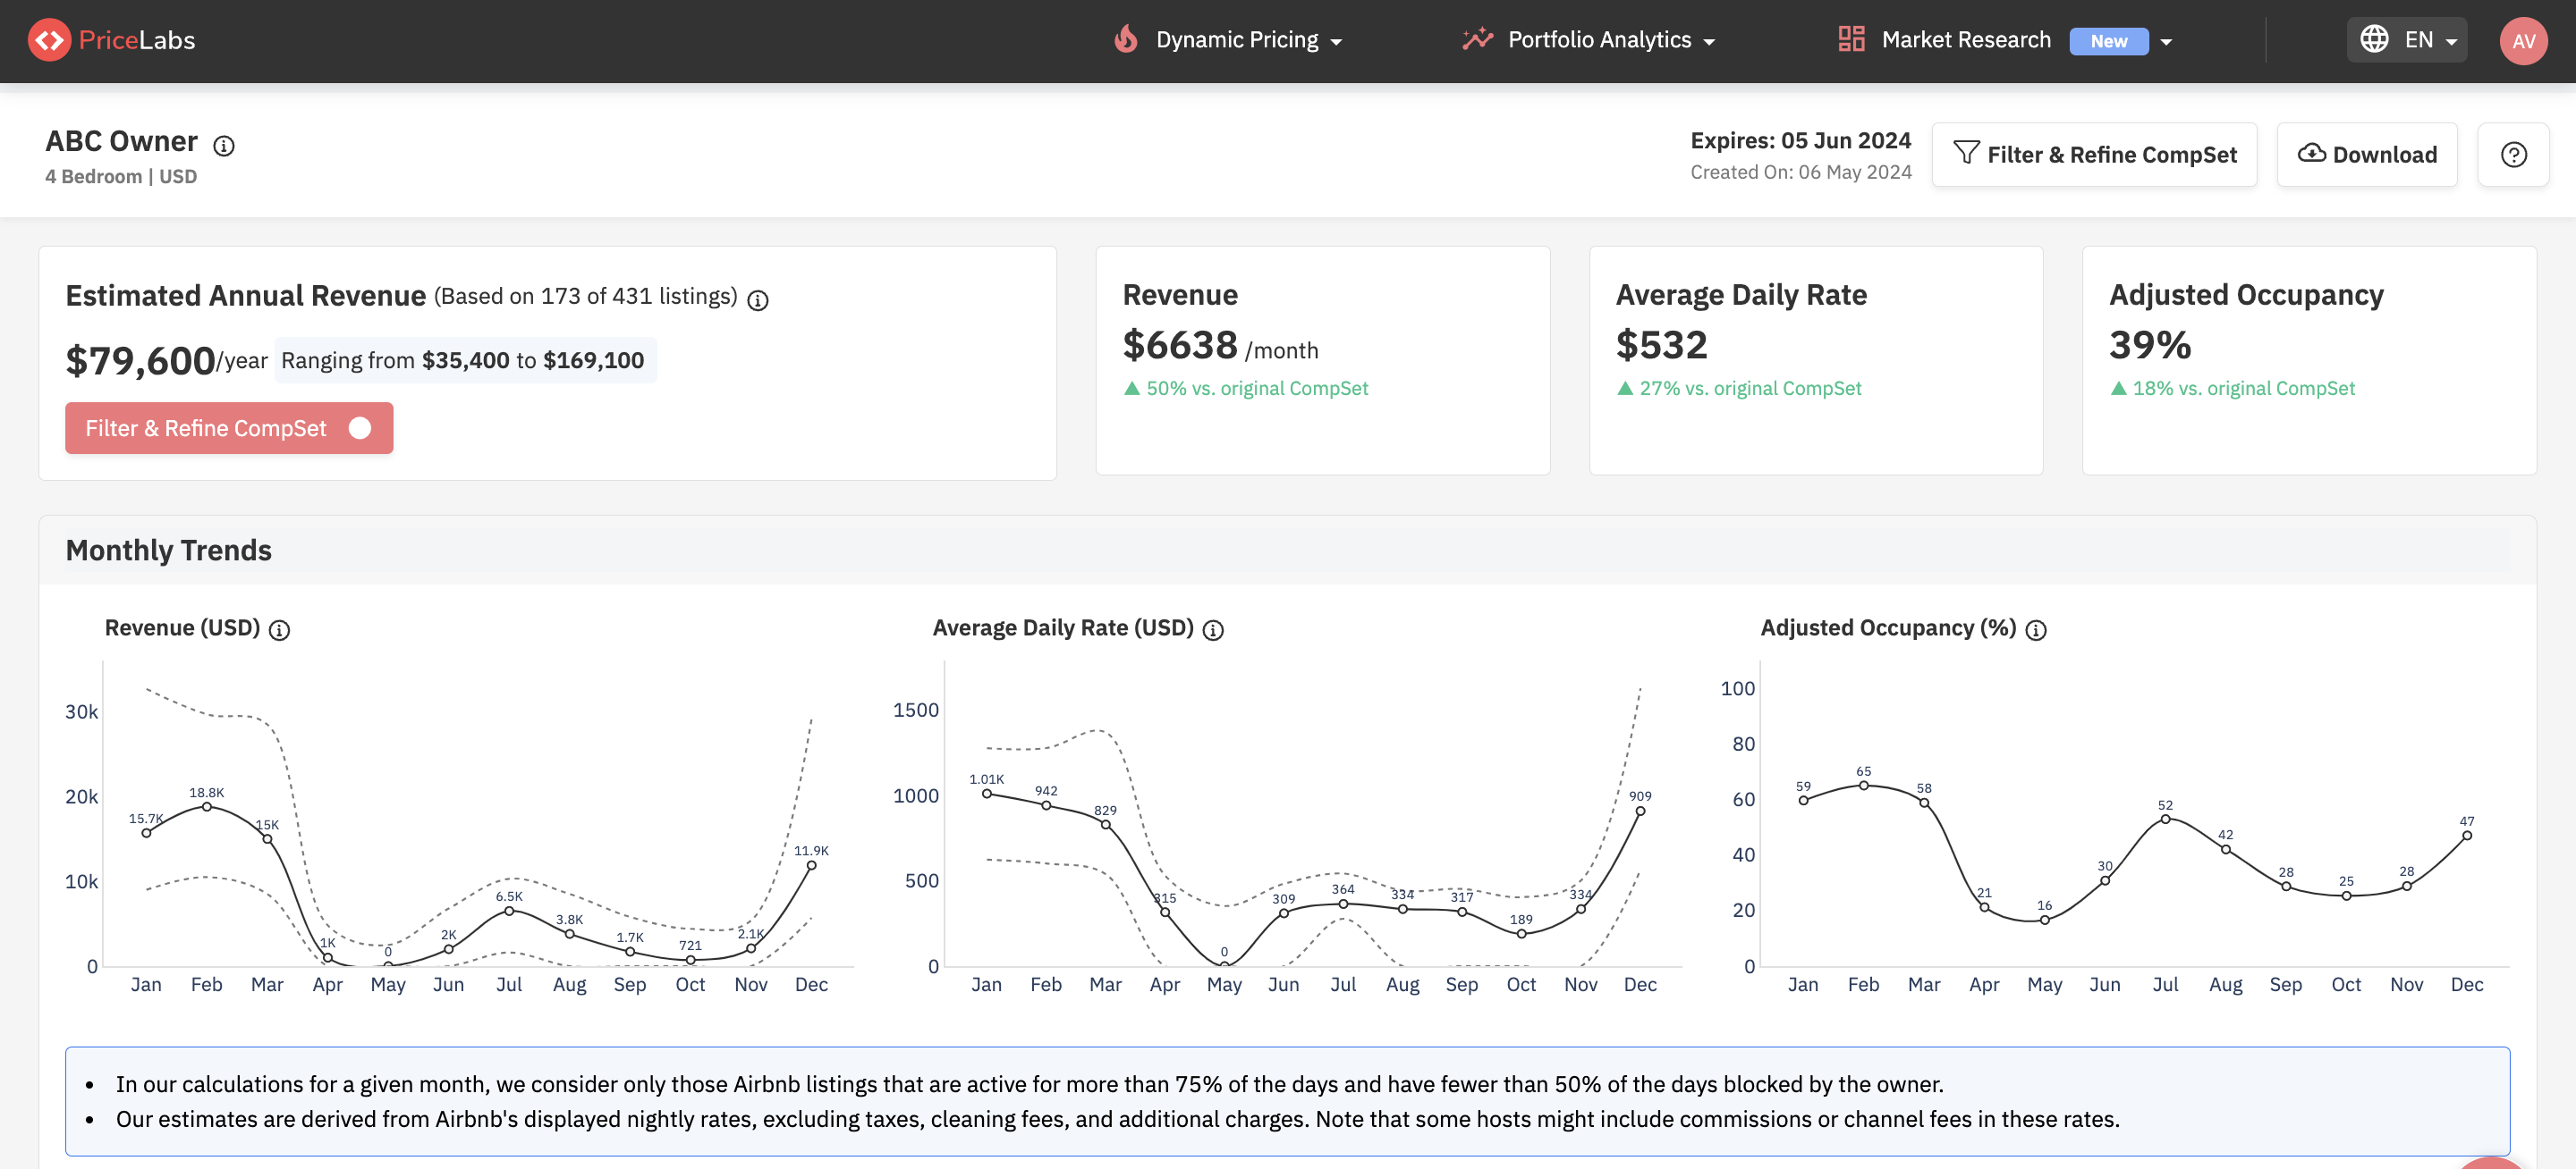This screenshot has height=1169, width=2576.
Task: Select the Market Research menu item
Action: coord(1966,39)
